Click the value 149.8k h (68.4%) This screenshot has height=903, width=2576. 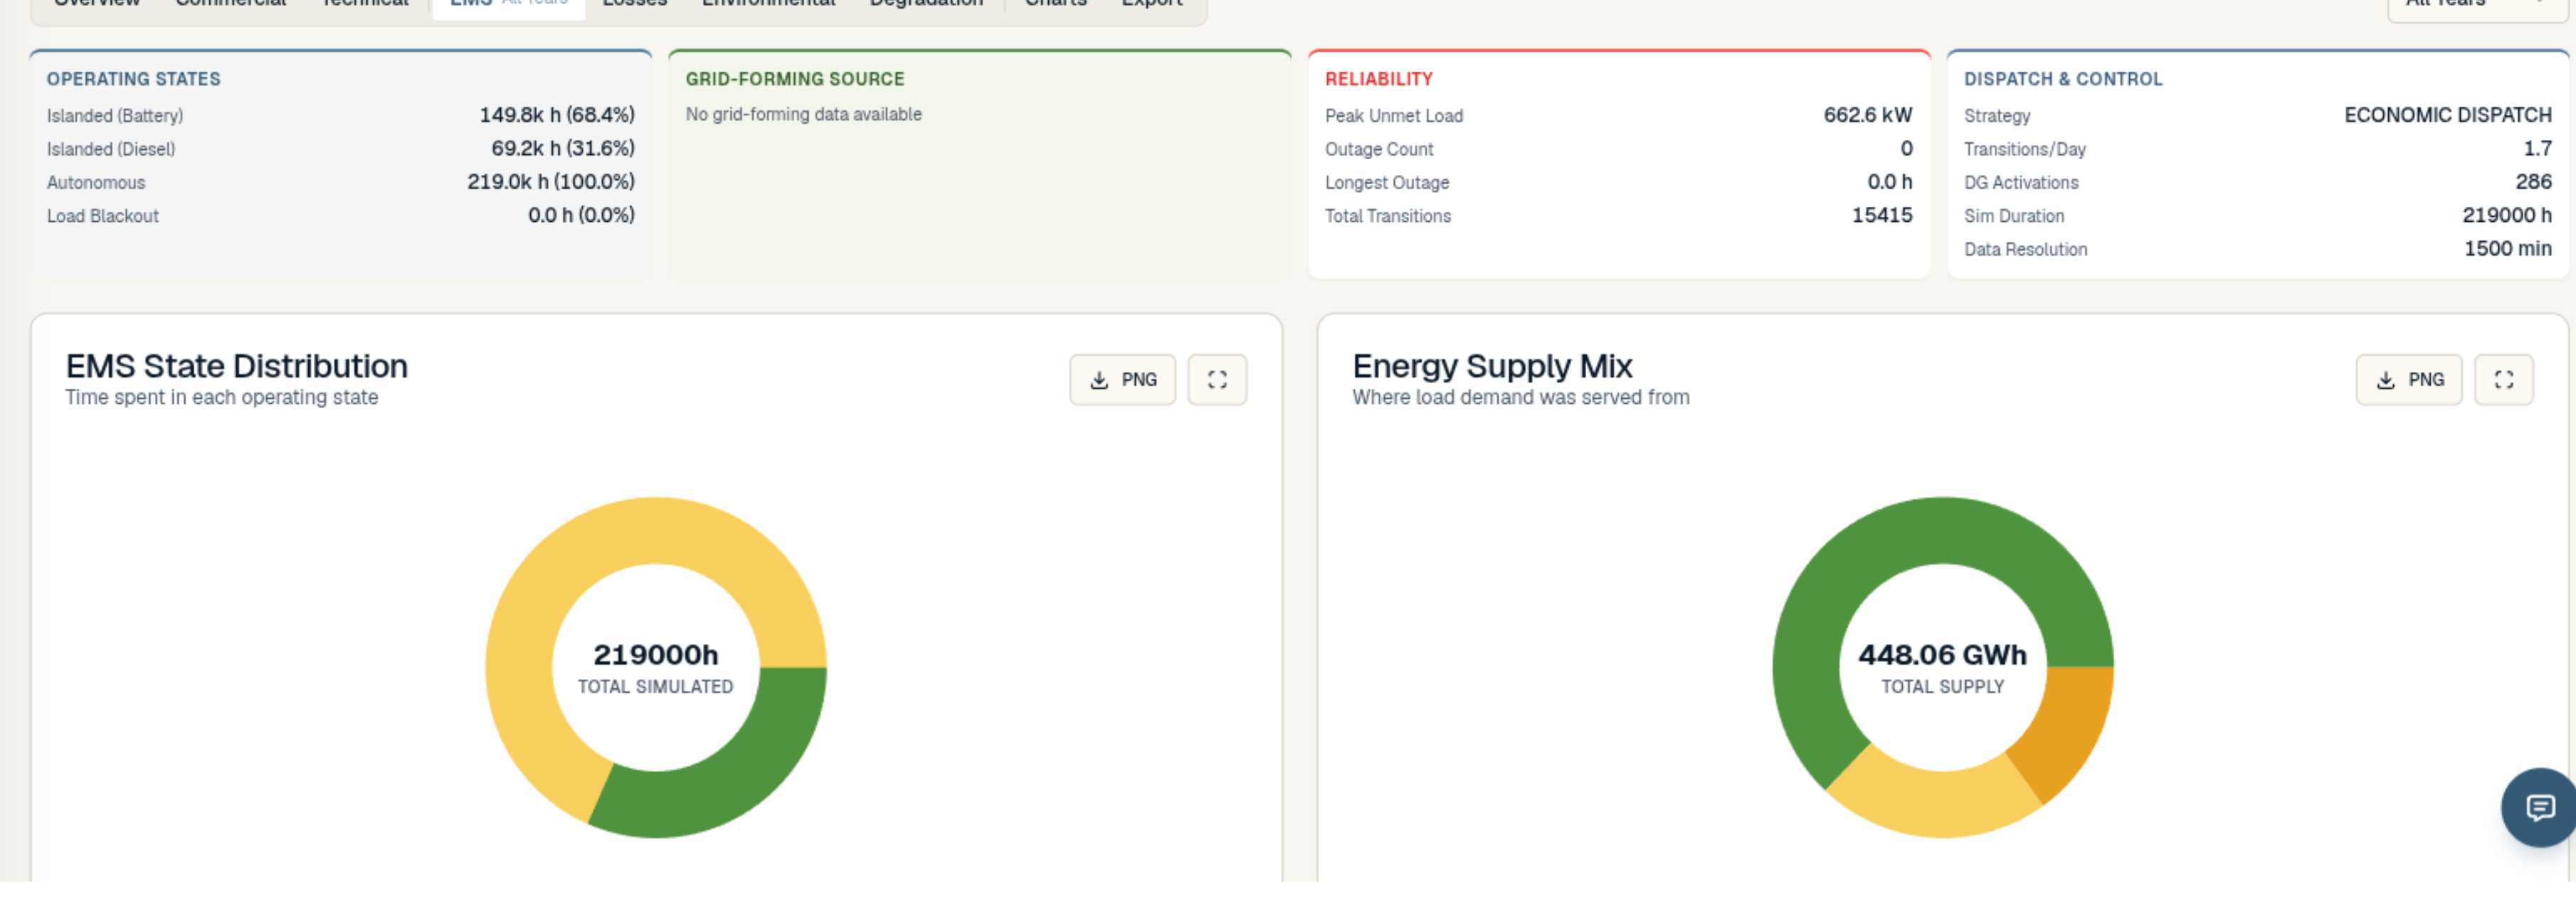(x=557, y=115)
